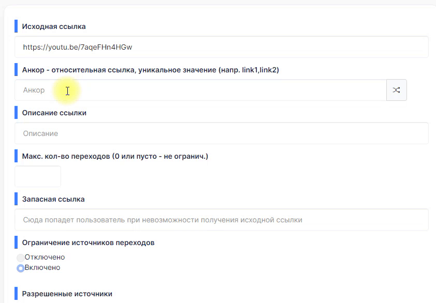
Task: Click the small max transitions number box
Action: pos(38,176)
